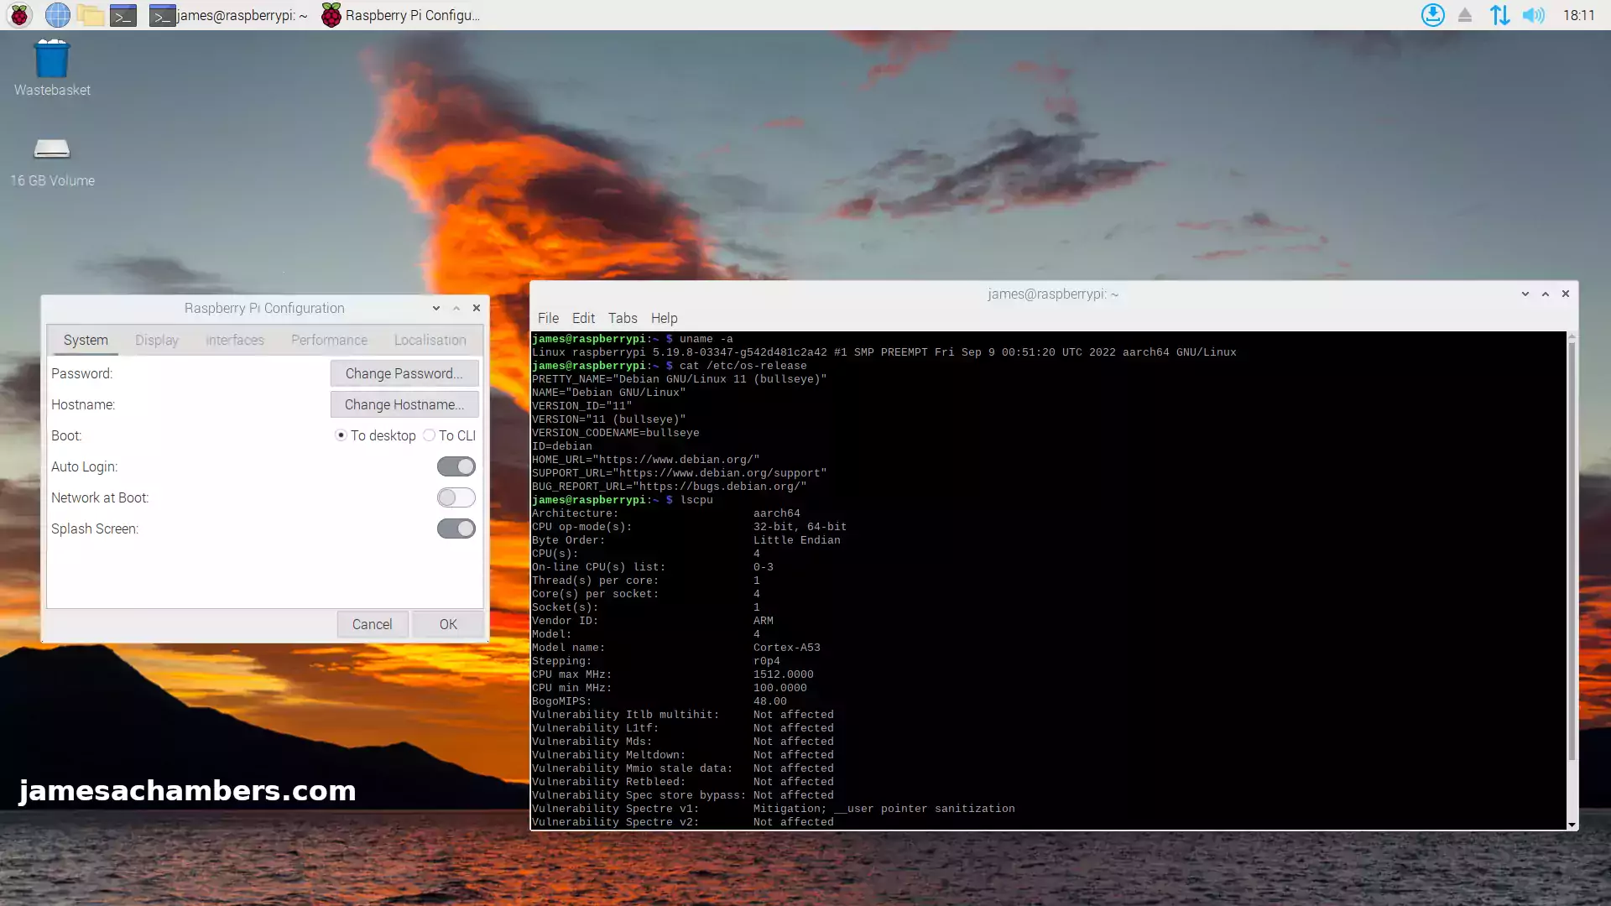This screenshot has width=1611, height=906.
Task: Open the volume control tray icon
Action: tap(1534, 15)
